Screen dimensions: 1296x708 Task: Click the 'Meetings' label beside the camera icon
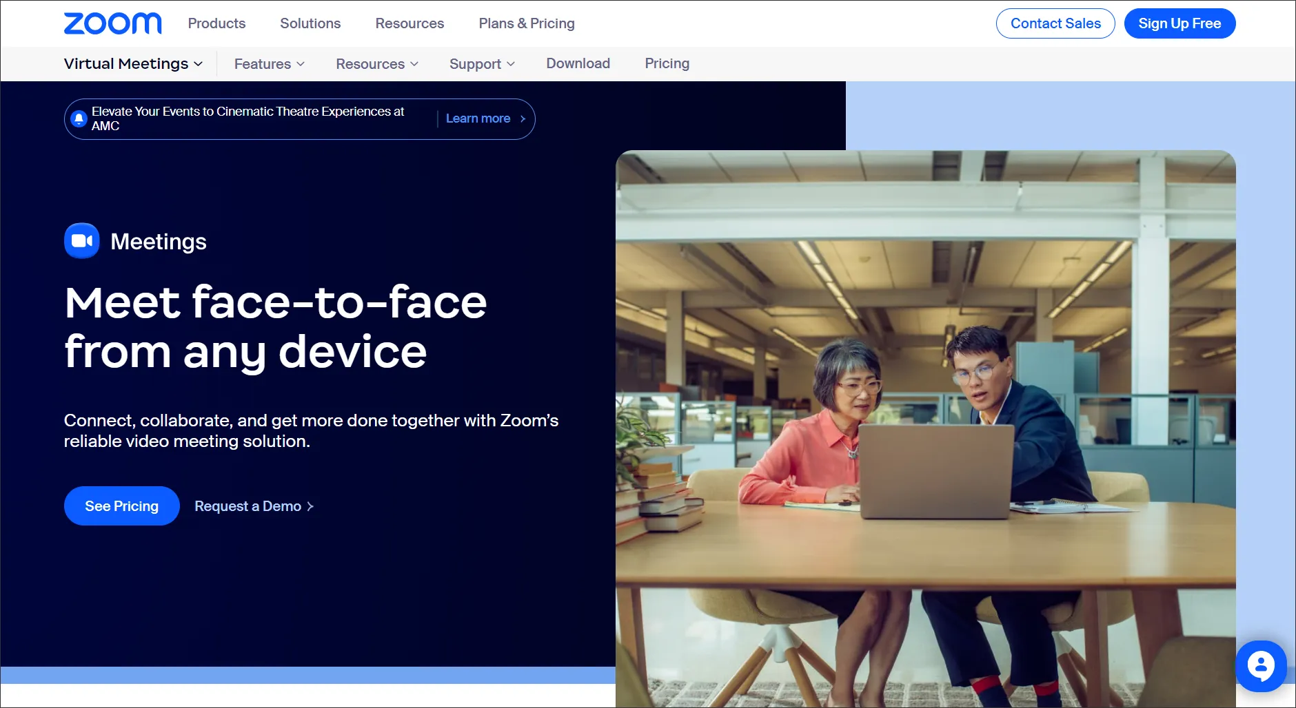(159, 242)
